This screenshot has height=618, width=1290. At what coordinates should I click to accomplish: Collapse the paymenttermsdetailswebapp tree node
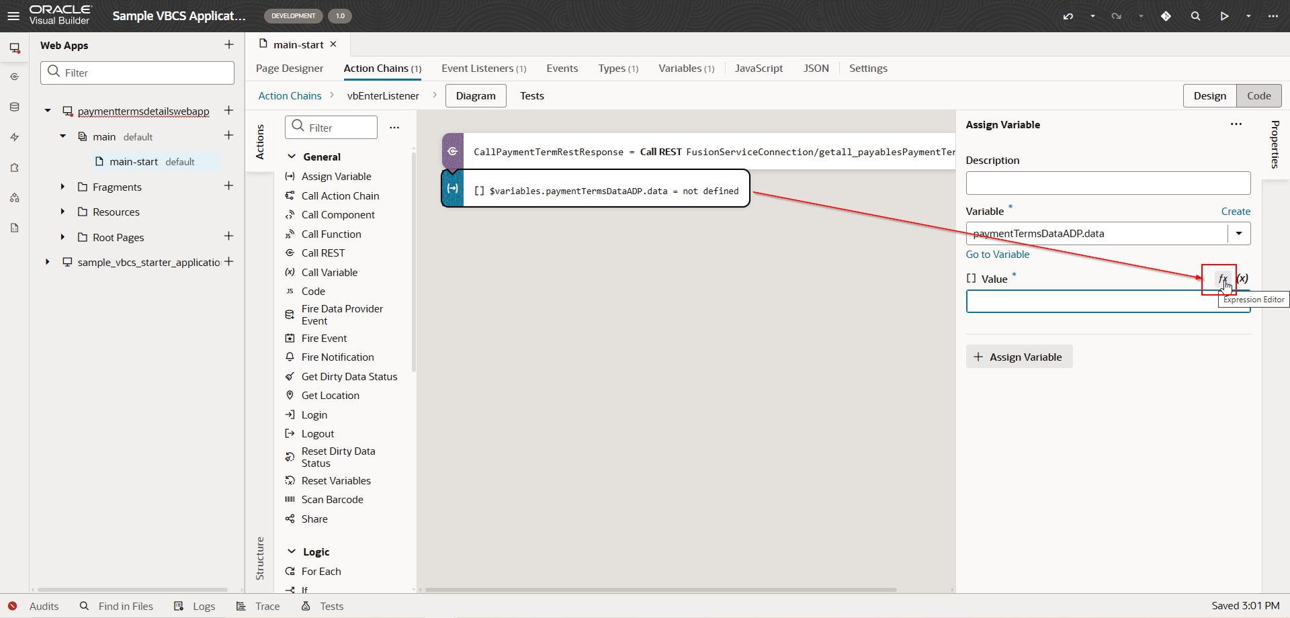[48, 111]
